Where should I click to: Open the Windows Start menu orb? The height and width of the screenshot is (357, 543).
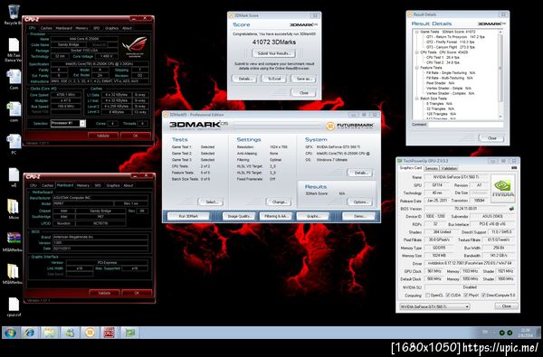10,333
